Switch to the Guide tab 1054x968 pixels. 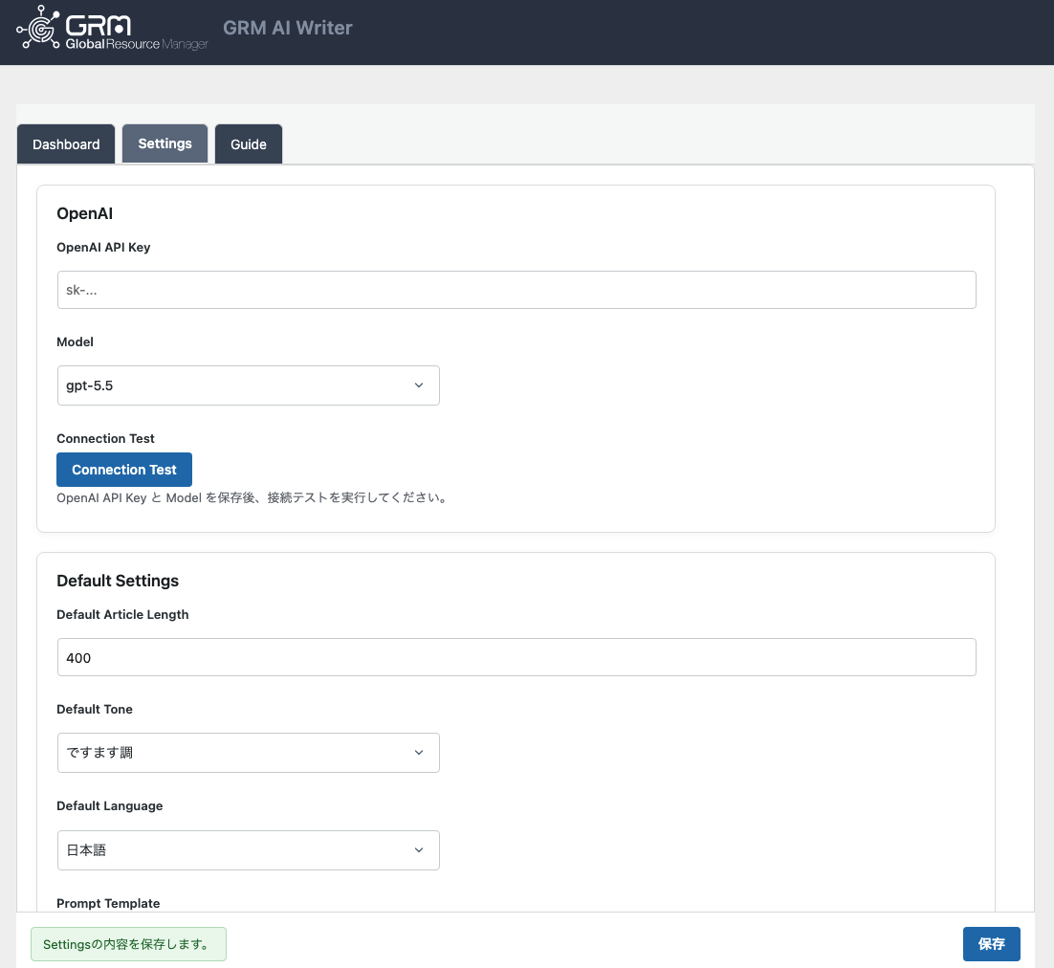pos(249,143)
